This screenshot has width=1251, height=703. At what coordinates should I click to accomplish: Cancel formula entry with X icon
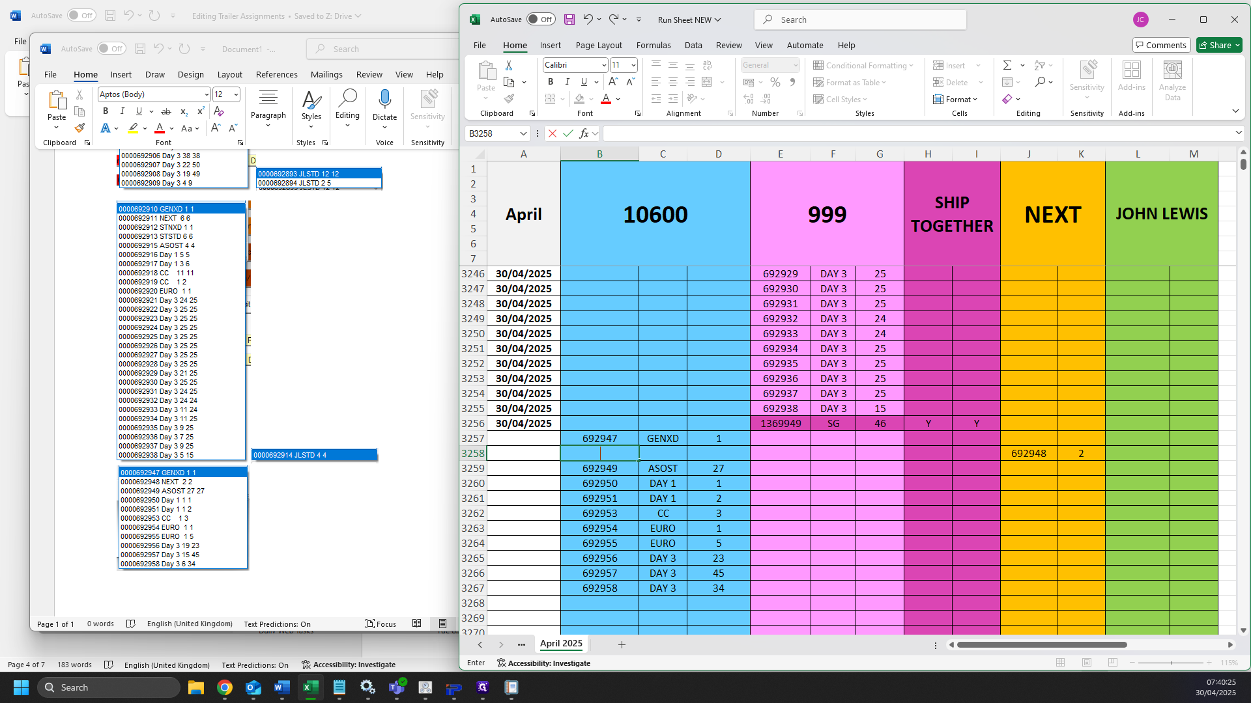point(553,133)
